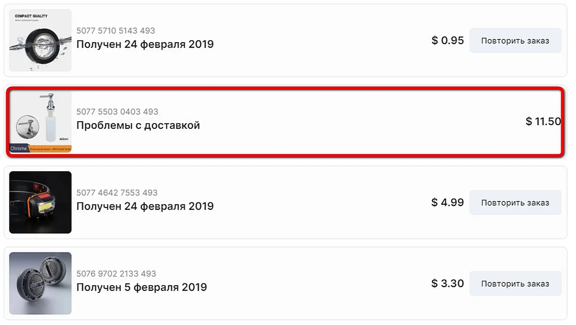Click the Chrome badge on dispenser image
The image size is (576, 325).
[18, 148]
